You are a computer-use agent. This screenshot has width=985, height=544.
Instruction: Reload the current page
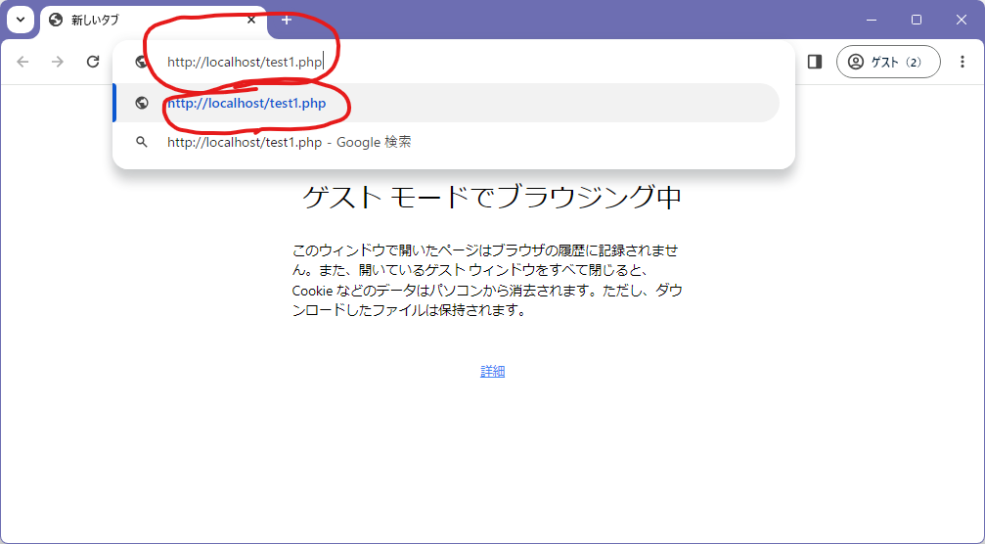[93, 62]
